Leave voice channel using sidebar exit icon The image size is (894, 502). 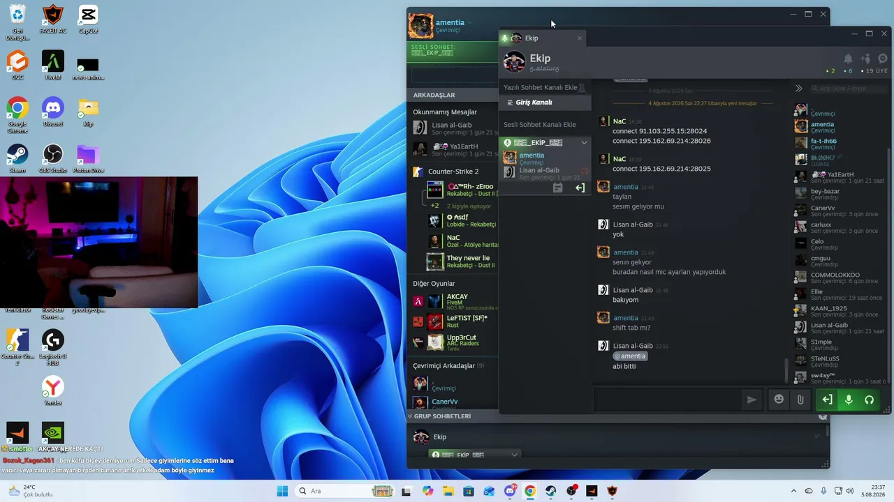click(x=580, y=188)
